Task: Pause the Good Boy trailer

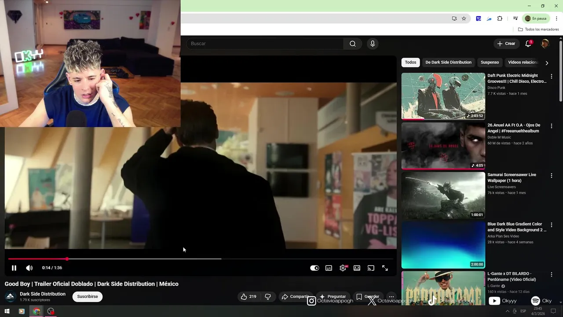Action: (14, 268)
